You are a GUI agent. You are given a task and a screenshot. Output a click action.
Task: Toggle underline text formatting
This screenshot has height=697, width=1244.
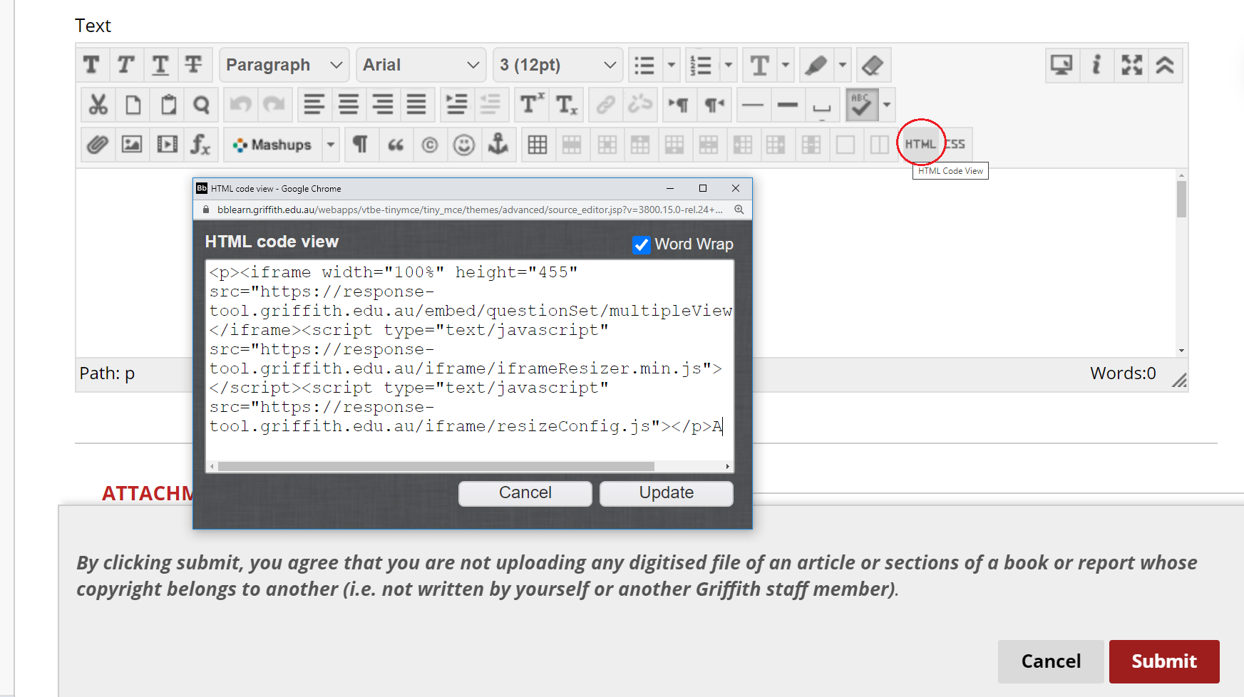pyautogui.click(x=160, y=65)
